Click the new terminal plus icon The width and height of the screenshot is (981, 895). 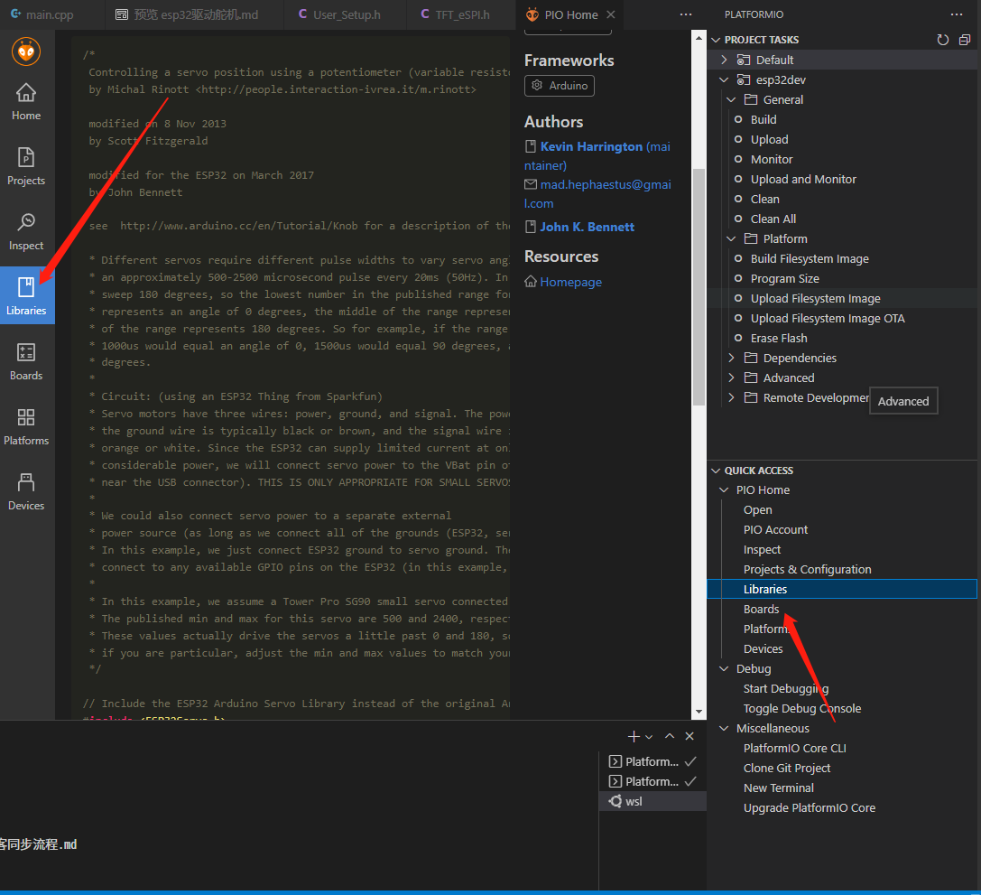[x=634, y=737]
